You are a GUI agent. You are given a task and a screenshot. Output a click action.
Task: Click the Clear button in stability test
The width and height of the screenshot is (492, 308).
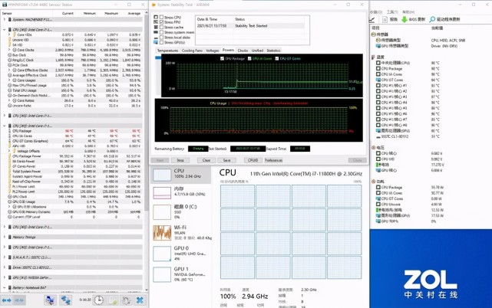click(206, 160)
